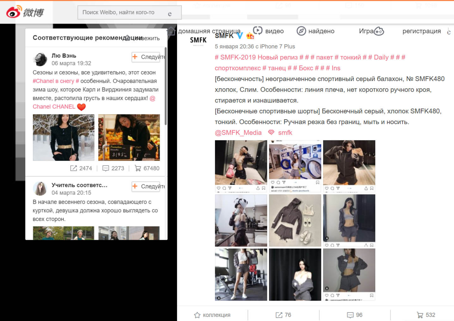Image resolution: width=454 pixels, height=321 pixels.
Task: Click the 'регистрация' link
Action: coord(421,31)
